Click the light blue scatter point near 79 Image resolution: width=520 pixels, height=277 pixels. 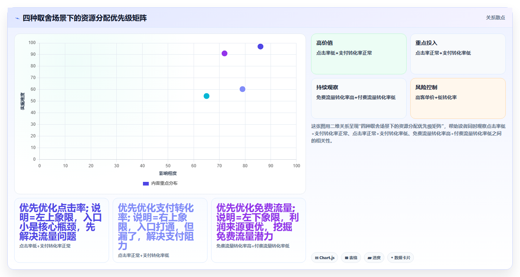click(242, 89)
